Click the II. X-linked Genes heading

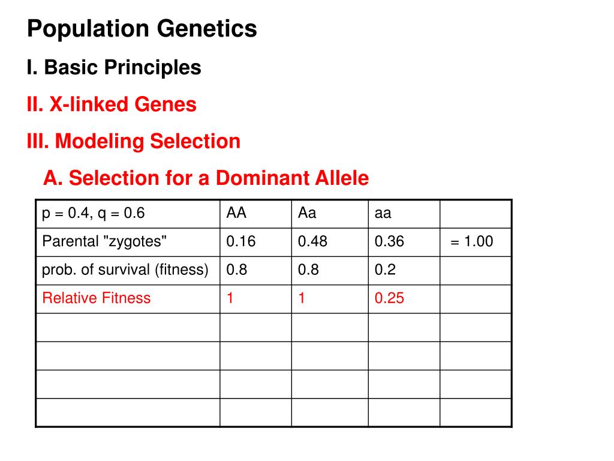point(112,104)
